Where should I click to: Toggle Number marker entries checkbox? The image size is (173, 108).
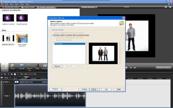(x=55, y=40)
